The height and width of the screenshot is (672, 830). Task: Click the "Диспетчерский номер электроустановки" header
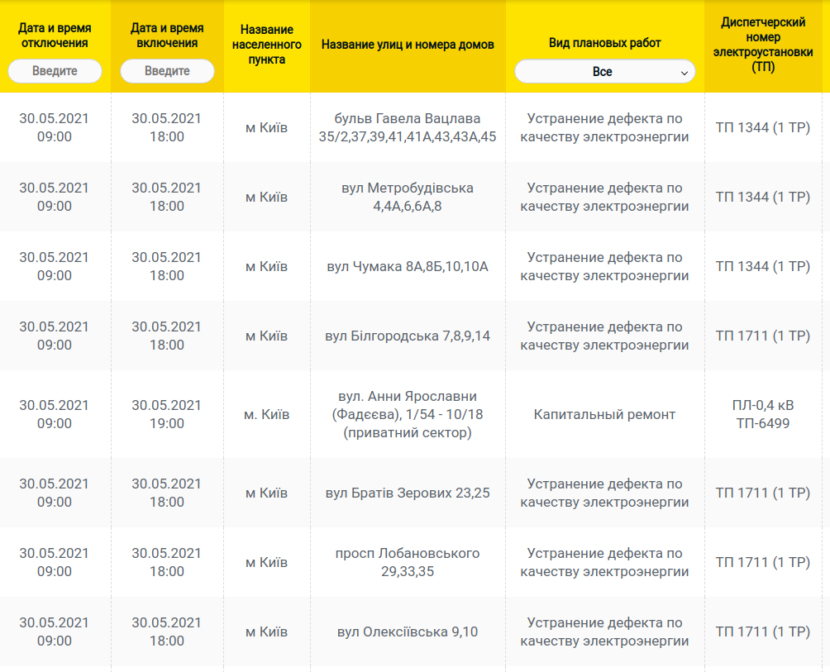[x=763, y=45]
